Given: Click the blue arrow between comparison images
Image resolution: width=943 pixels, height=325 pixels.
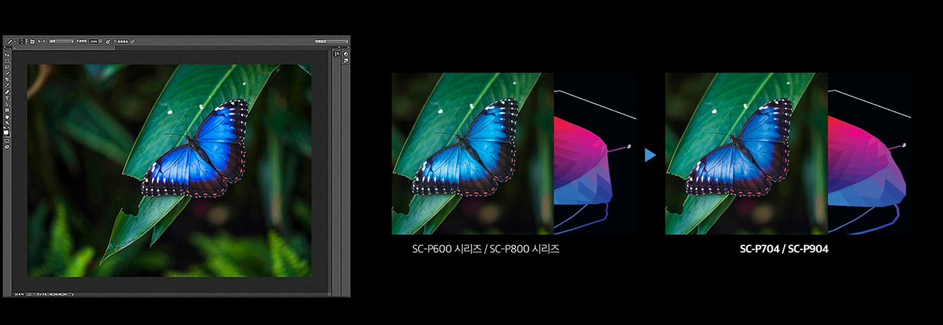Looking at the screenshot, I should click(650, 155).
